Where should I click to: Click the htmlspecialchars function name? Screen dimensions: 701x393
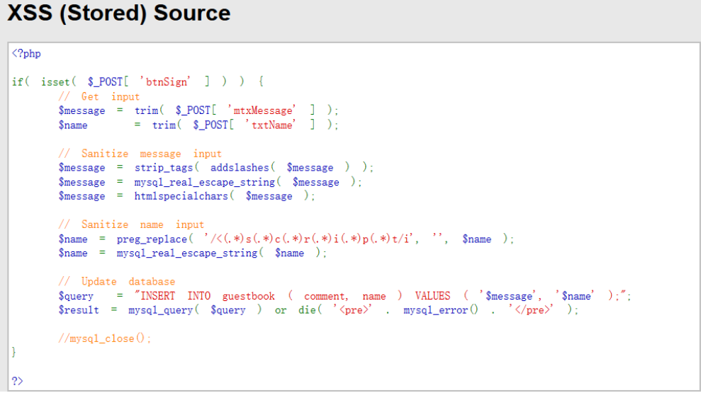184,196
